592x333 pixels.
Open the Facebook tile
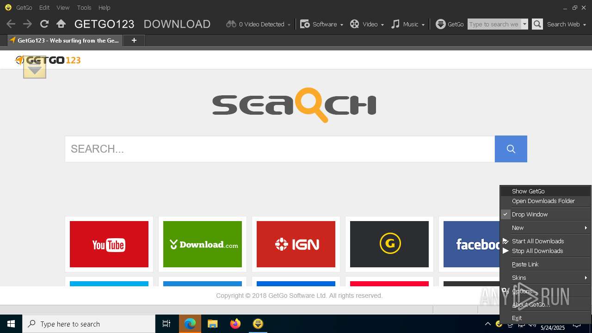(471, 244)
